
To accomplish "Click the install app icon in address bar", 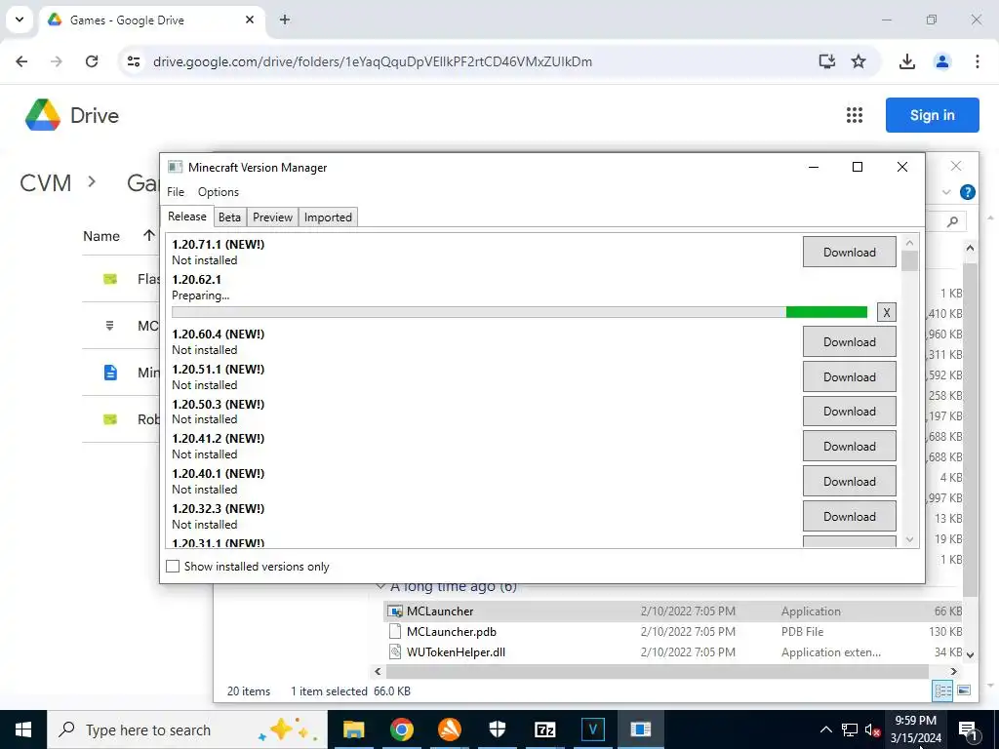I will pos(827,61).
